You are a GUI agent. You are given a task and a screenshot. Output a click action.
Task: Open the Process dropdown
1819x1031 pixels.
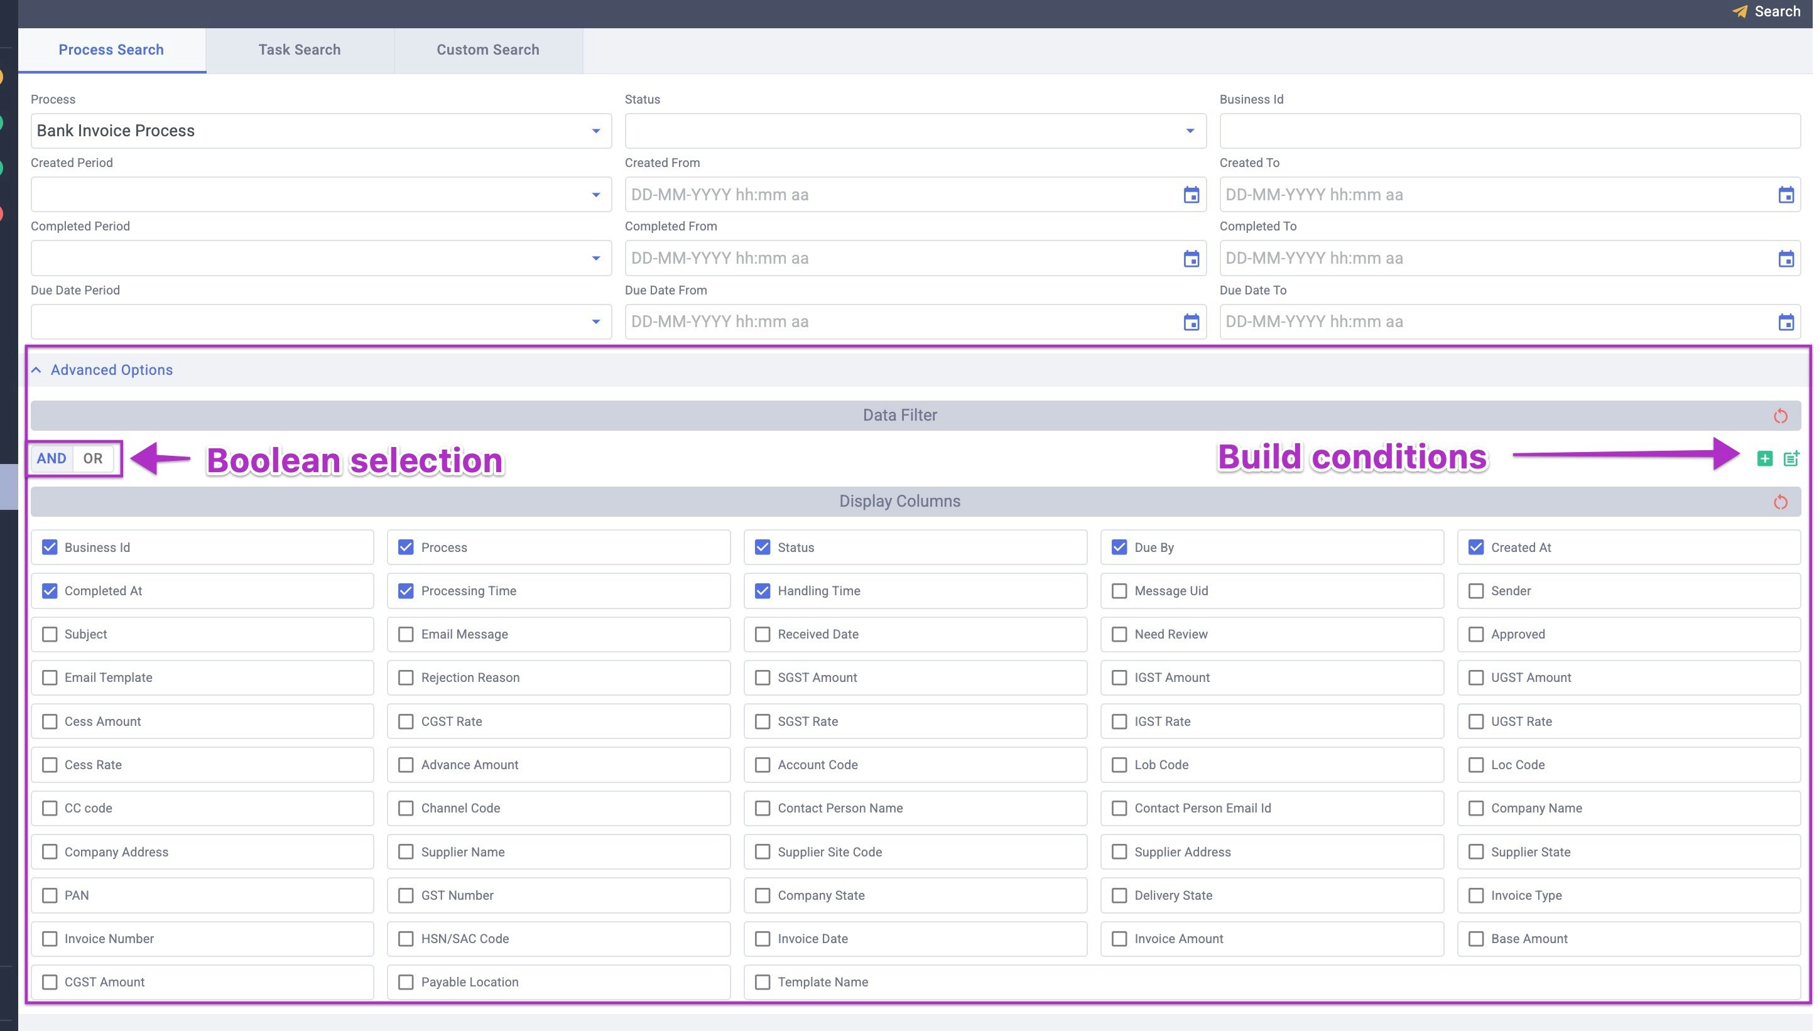click(x=320, y=131)
